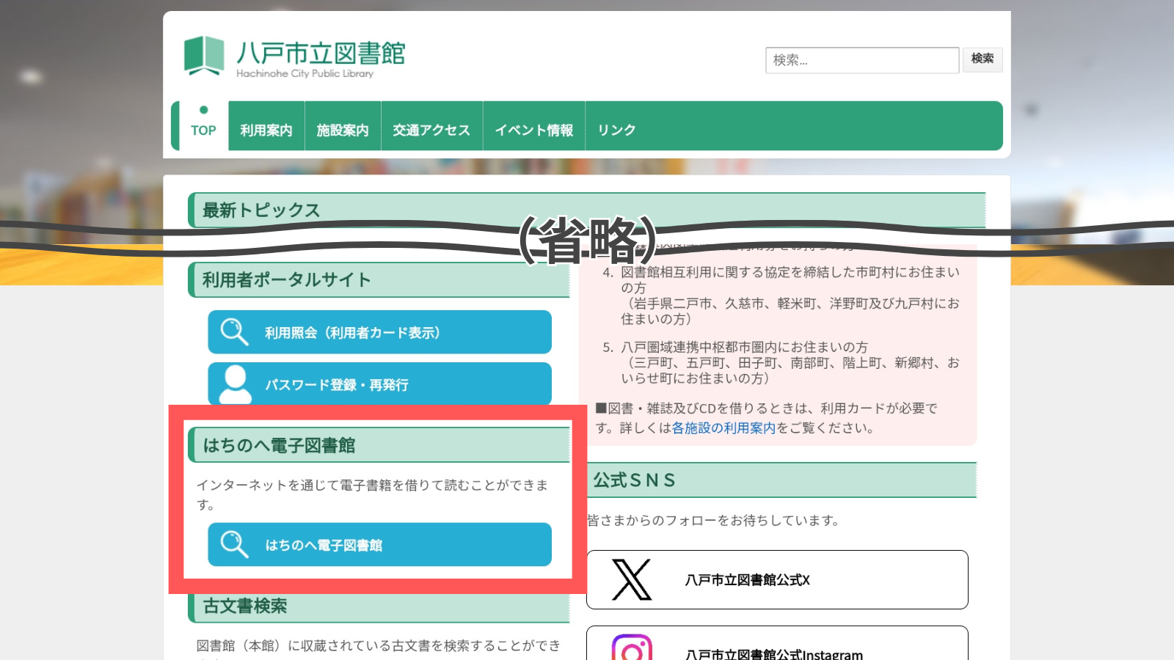This screenshot has height=660, width=1174.
Task: Click the magnifier icon on はちのへ電子図書館 button
Action: pyautogui.click(x=234, y=544)
